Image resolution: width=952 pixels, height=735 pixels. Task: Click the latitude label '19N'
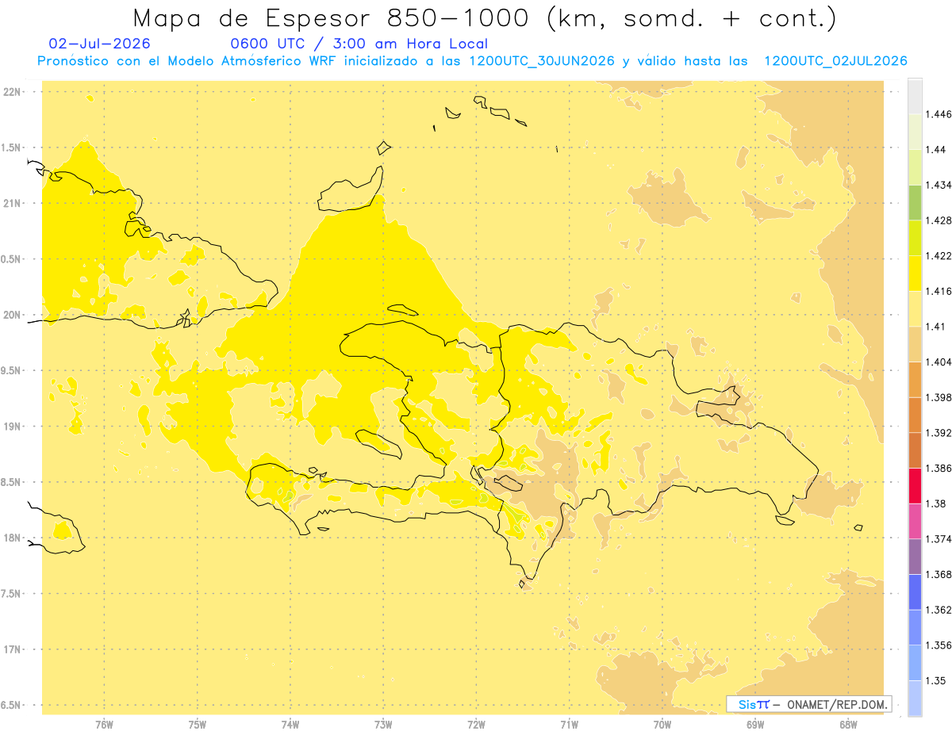pyautogui.click(x=12, y=427)
